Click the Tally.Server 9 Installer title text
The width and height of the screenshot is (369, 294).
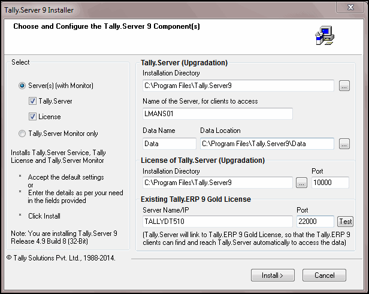(x=39, y=10)
